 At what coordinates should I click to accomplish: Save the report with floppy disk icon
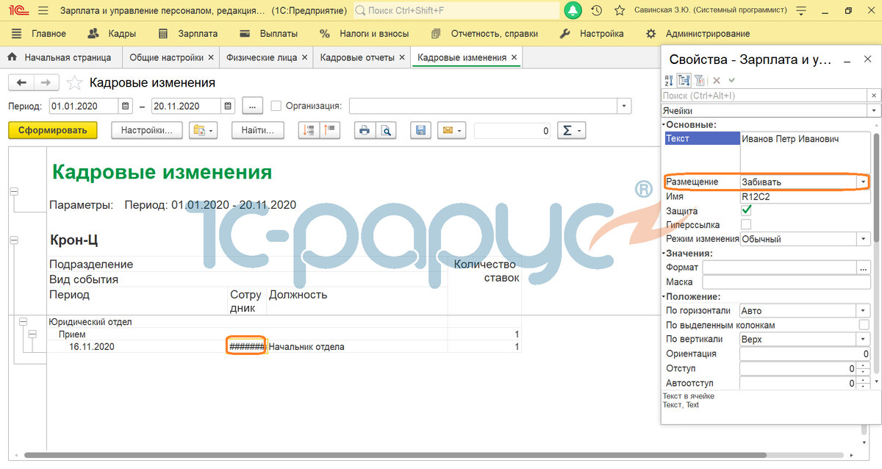click(x=421, y=130)
